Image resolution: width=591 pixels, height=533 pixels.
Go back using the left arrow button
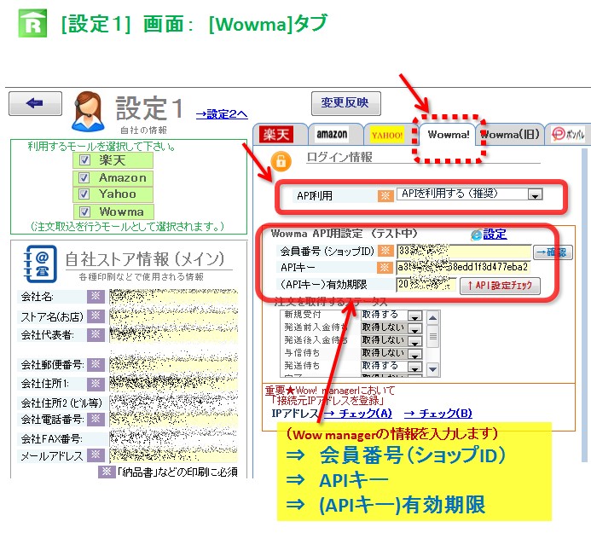(x=36, y=103)
